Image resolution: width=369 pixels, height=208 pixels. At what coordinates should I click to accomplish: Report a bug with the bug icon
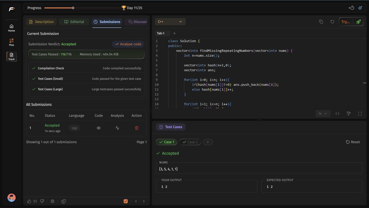tap(53, 201)
